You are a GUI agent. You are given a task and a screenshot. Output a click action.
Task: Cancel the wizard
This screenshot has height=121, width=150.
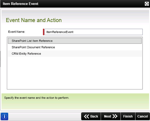point(143,116)
